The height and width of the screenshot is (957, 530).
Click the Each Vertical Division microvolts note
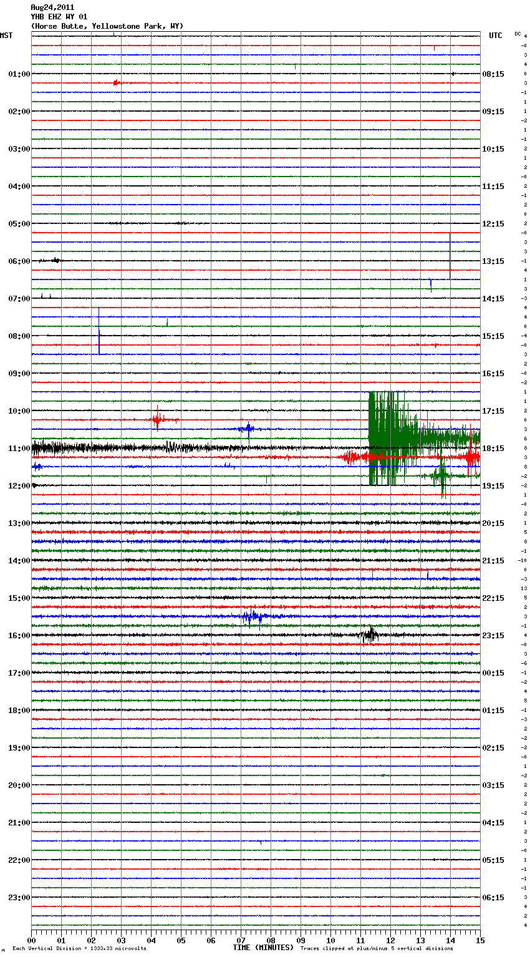(x=79, y=948)
